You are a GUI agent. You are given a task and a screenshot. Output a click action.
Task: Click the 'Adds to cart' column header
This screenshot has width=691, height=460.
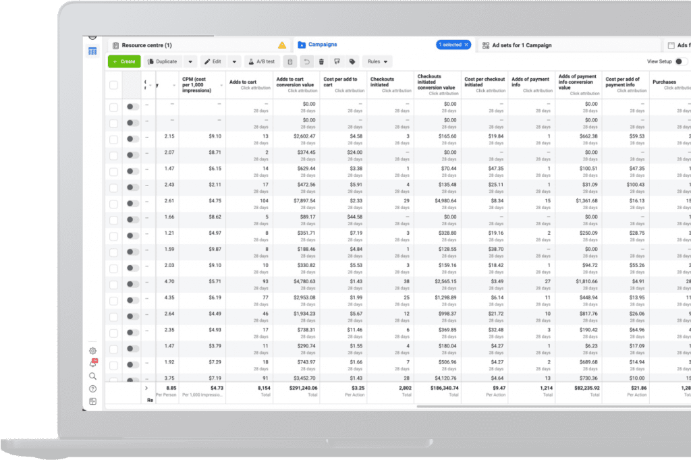(x=250, y=84)
